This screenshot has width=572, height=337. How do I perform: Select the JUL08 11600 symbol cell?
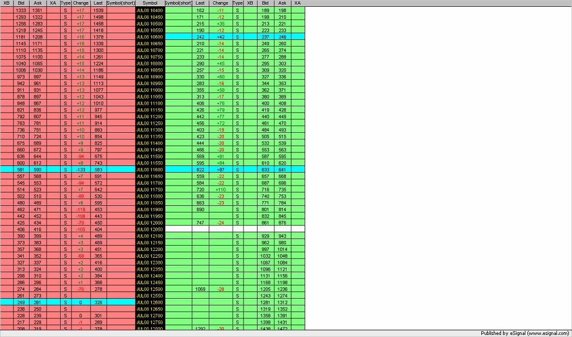pyautogui.click(x=150, y=170)
